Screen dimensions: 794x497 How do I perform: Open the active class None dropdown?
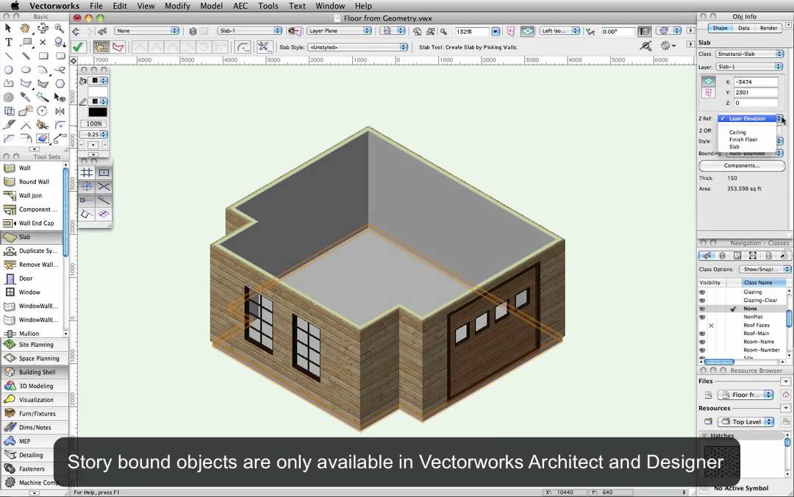[x=146, y=31]
